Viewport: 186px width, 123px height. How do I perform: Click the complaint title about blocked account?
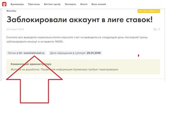pyautogui.click(x=79, y=19)
